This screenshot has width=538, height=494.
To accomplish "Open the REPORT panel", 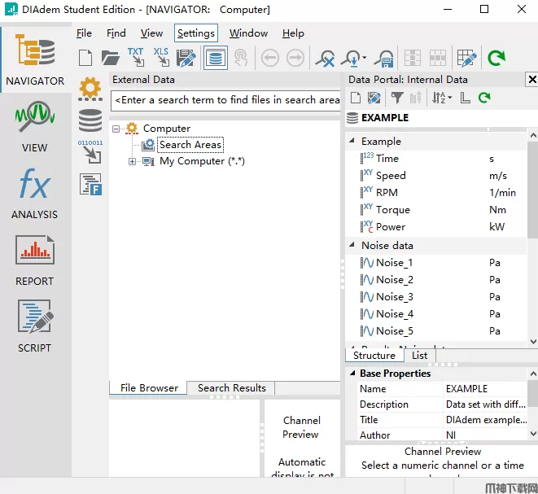I will coord(35,260).
